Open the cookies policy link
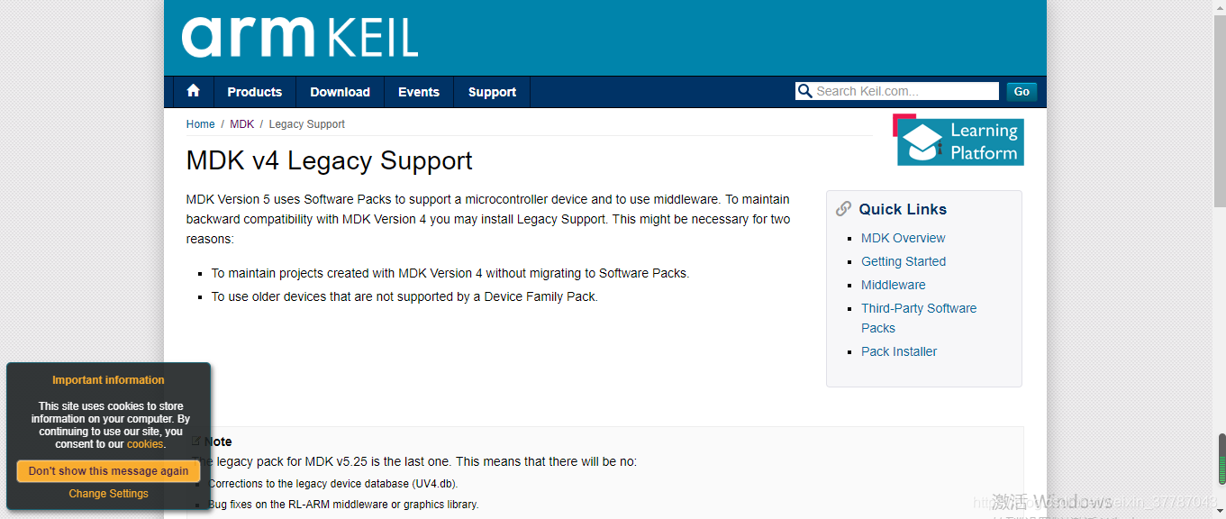Image resolution: width=1226 pixels, height=519 pixels. [x=145, y=444]
